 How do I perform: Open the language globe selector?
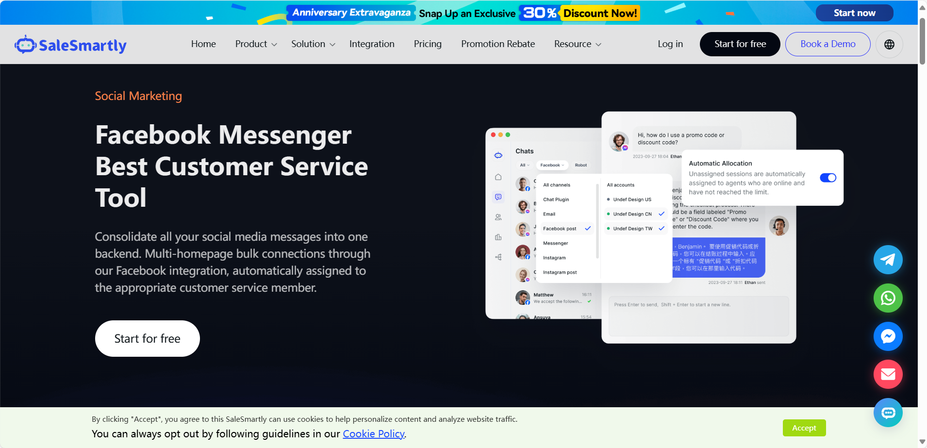(x=889, y=44)
